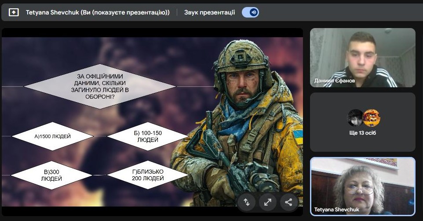Click the orange avatar in participants tile
The width and height of the screenshot is (423, 221).
pos(371,118)
